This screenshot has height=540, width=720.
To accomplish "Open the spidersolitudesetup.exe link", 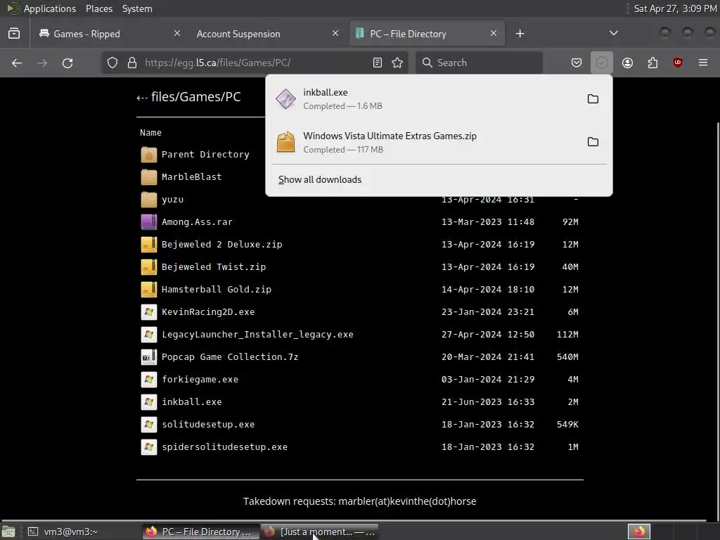I will (224, 446).
